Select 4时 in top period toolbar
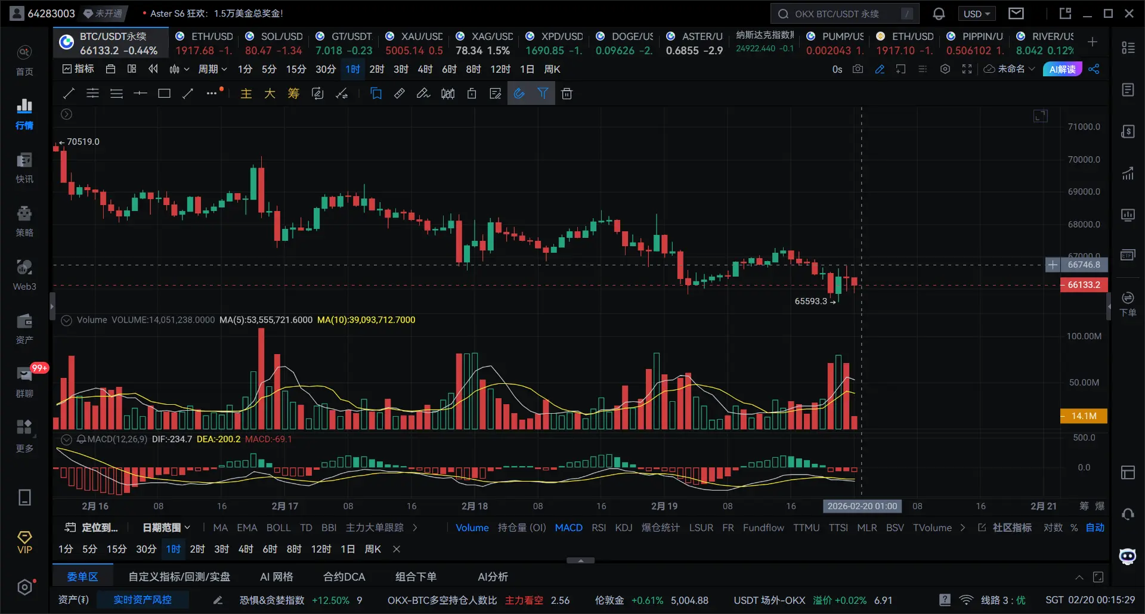Image resolution: width=1145 pixels, height=614 pixels. [425, 69]
